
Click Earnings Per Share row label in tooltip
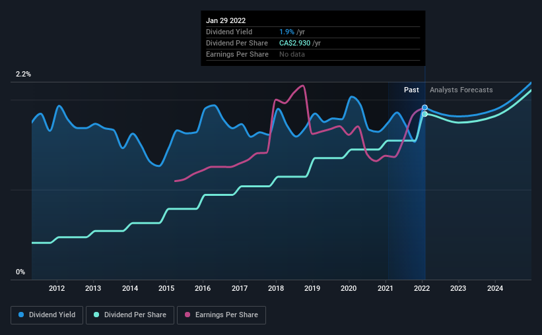(x=237, y=54)
